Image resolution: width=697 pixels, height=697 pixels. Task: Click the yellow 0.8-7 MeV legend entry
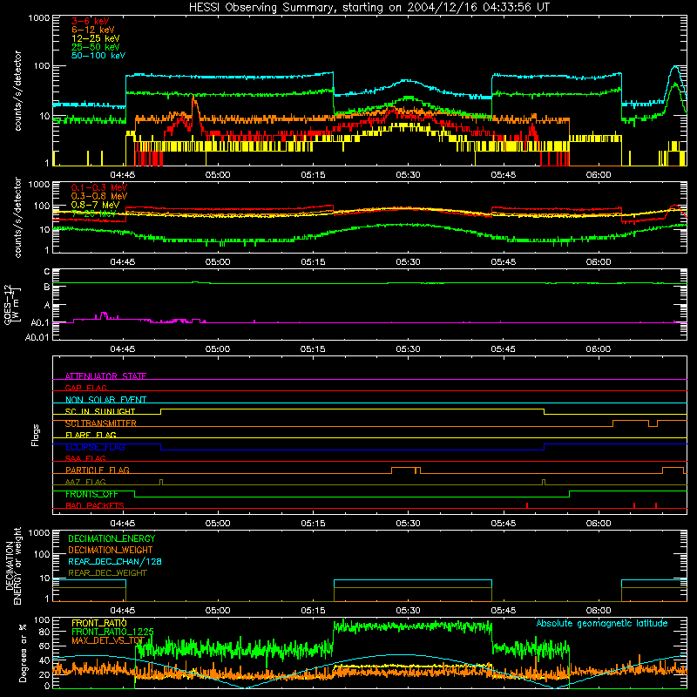pos(95,205)
